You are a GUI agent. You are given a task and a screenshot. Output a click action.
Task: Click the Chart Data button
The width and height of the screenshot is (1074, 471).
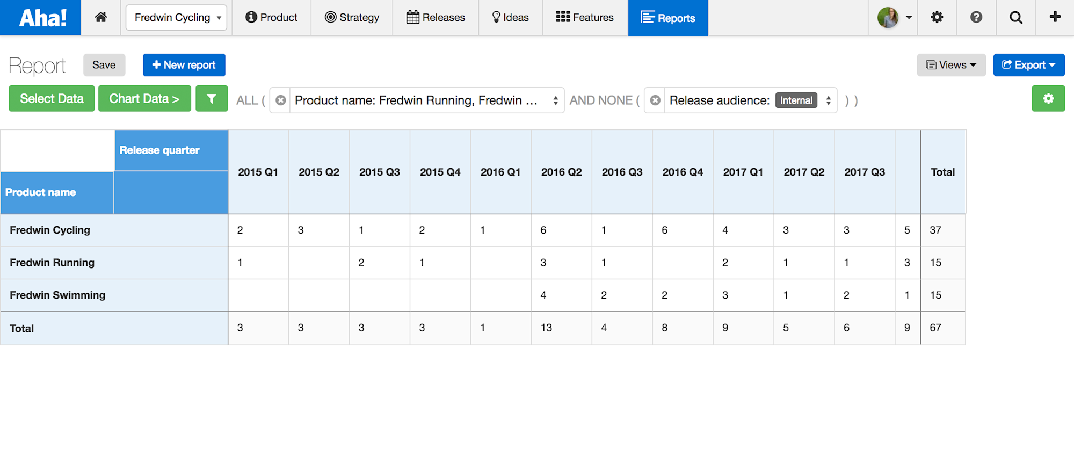point(144,99)
